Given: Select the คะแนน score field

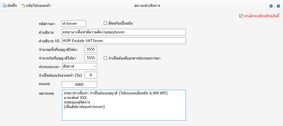Looking at the screenshot, I should pos(79,84).
